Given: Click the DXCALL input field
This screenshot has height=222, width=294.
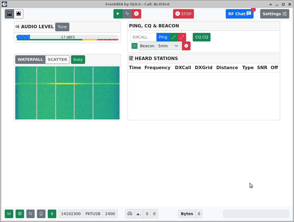Looking at the screenshot, I should point(143,37).
